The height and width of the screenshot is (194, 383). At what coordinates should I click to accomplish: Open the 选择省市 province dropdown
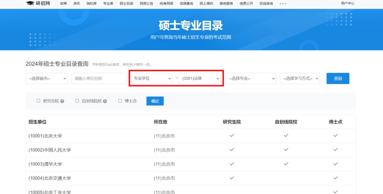tap(46, 79)
